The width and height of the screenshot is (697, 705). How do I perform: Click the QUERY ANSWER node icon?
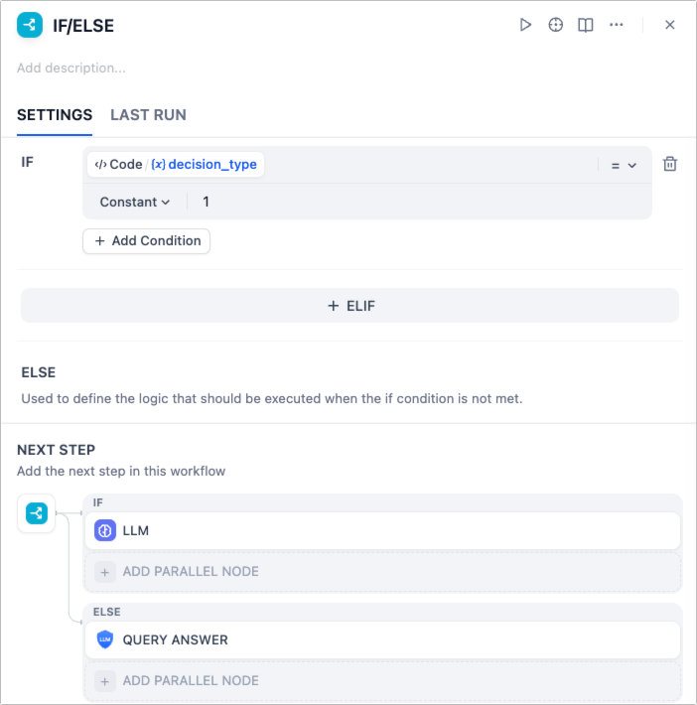[105, 640]
